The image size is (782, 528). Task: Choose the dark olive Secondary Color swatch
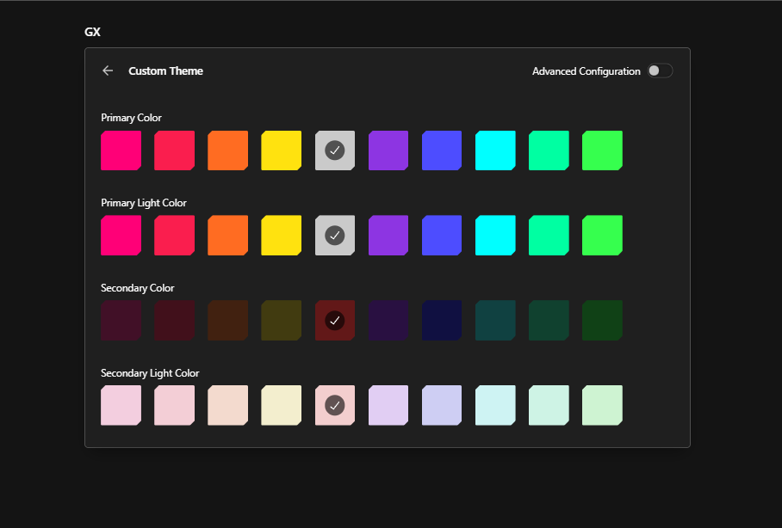pyautogui.click(x=281, y=320)
